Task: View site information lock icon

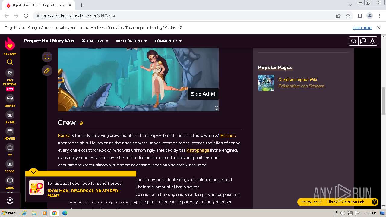Action: [38, 16]
